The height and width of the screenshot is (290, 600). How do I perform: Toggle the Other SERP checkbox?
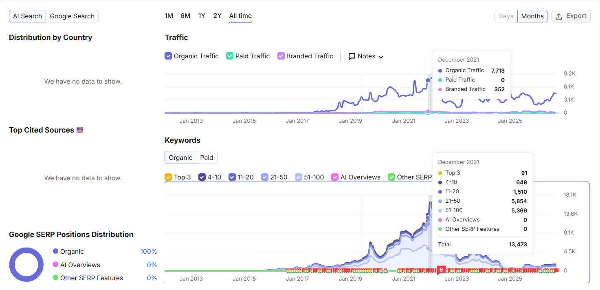tap(391, 177)
